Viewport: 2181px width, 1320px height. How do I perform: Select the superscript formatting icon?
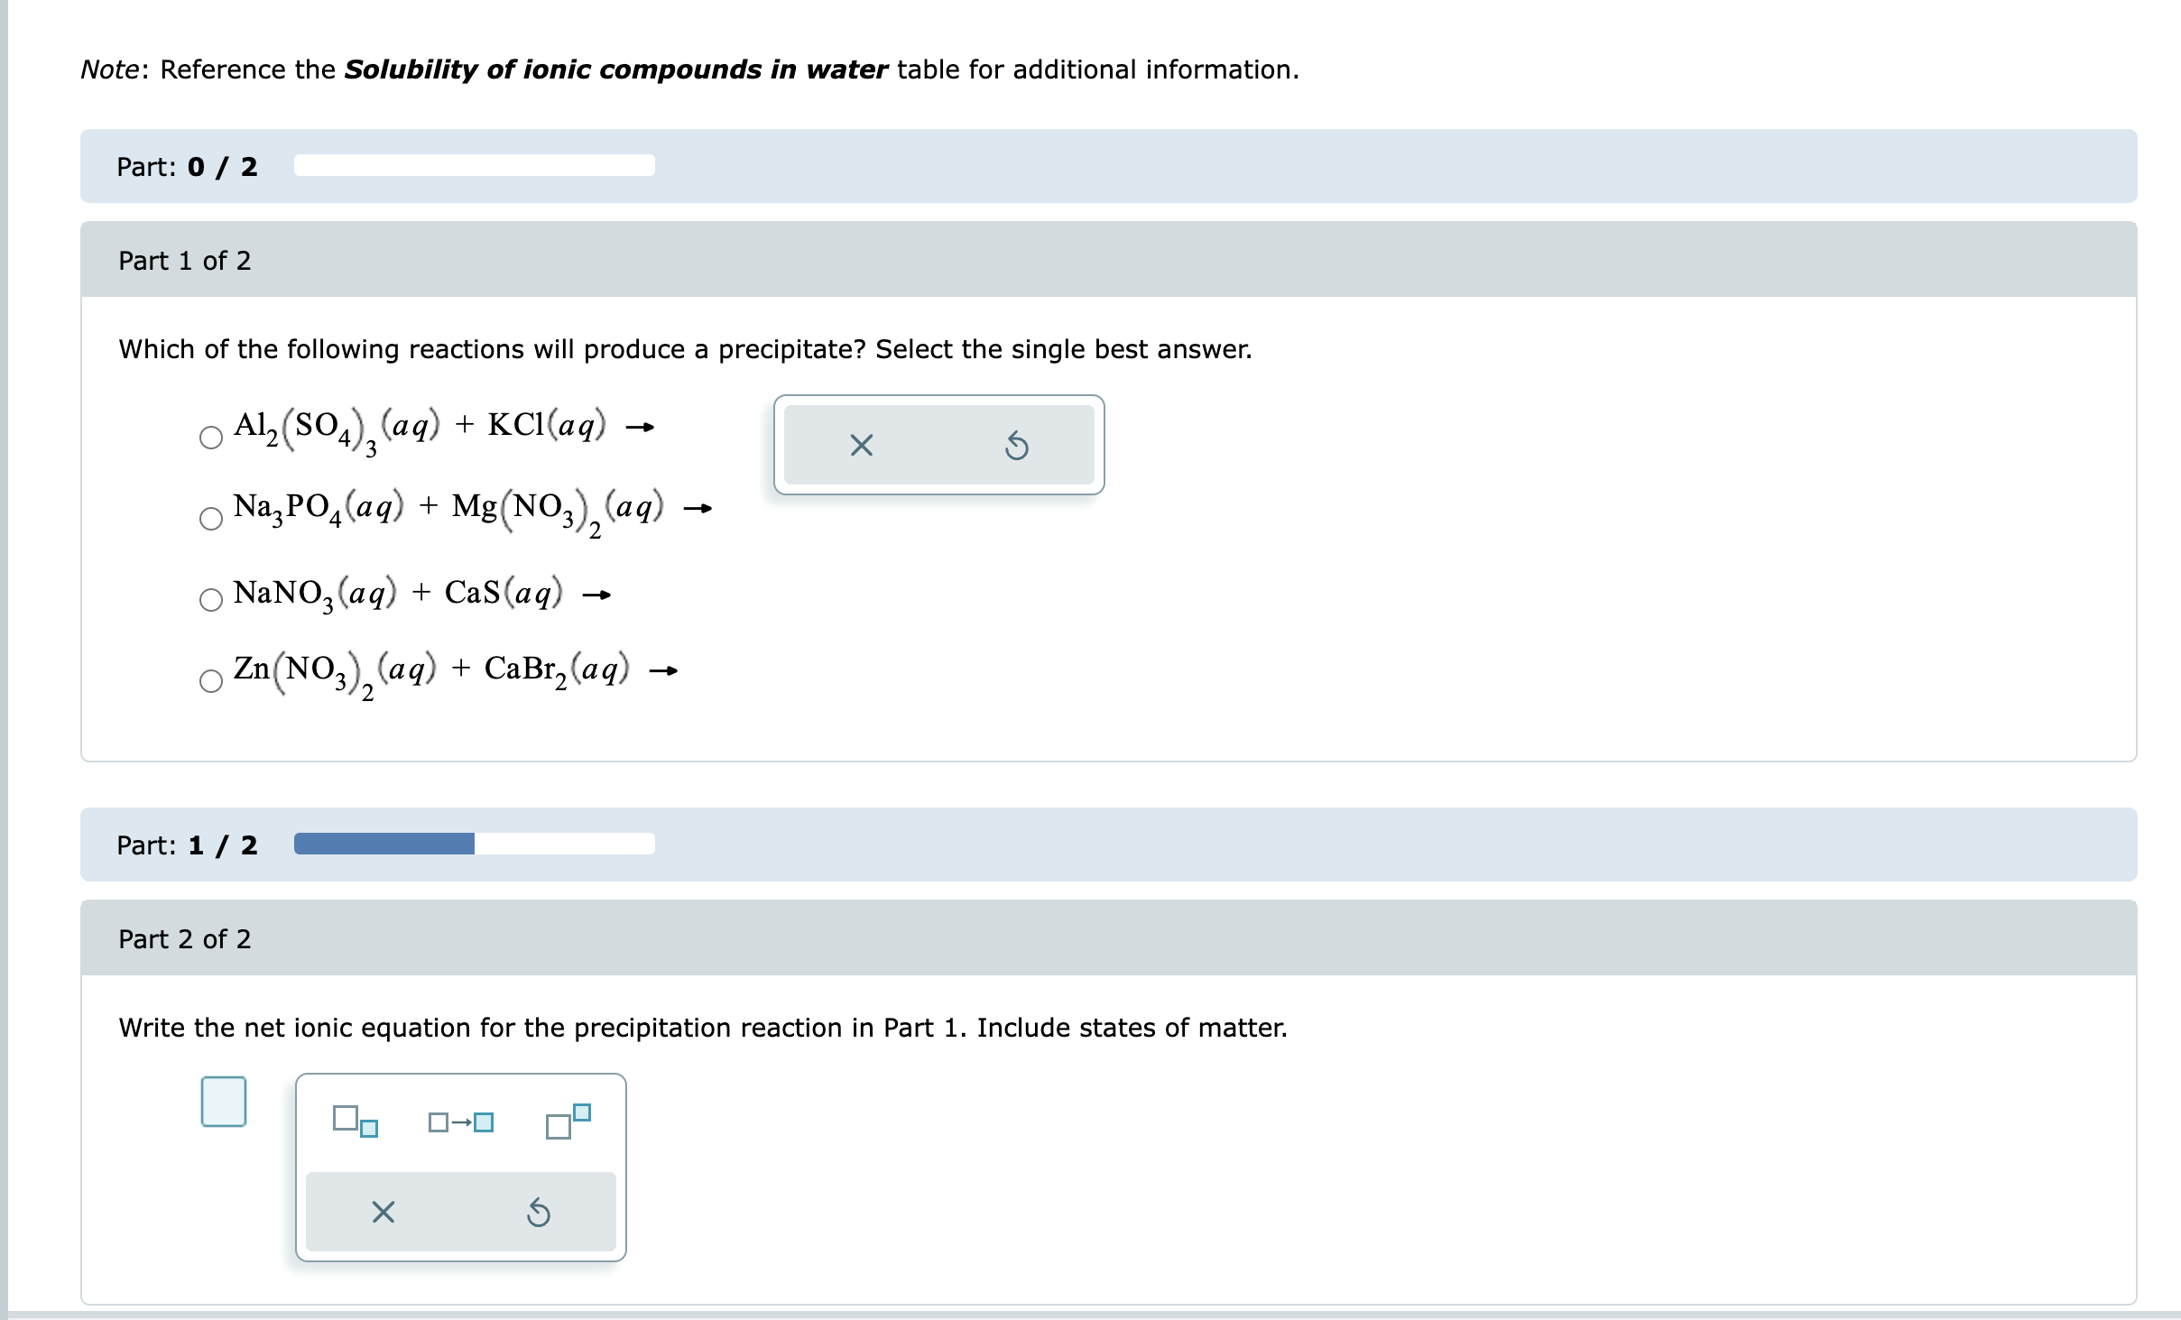click(x=565, y=1119)
